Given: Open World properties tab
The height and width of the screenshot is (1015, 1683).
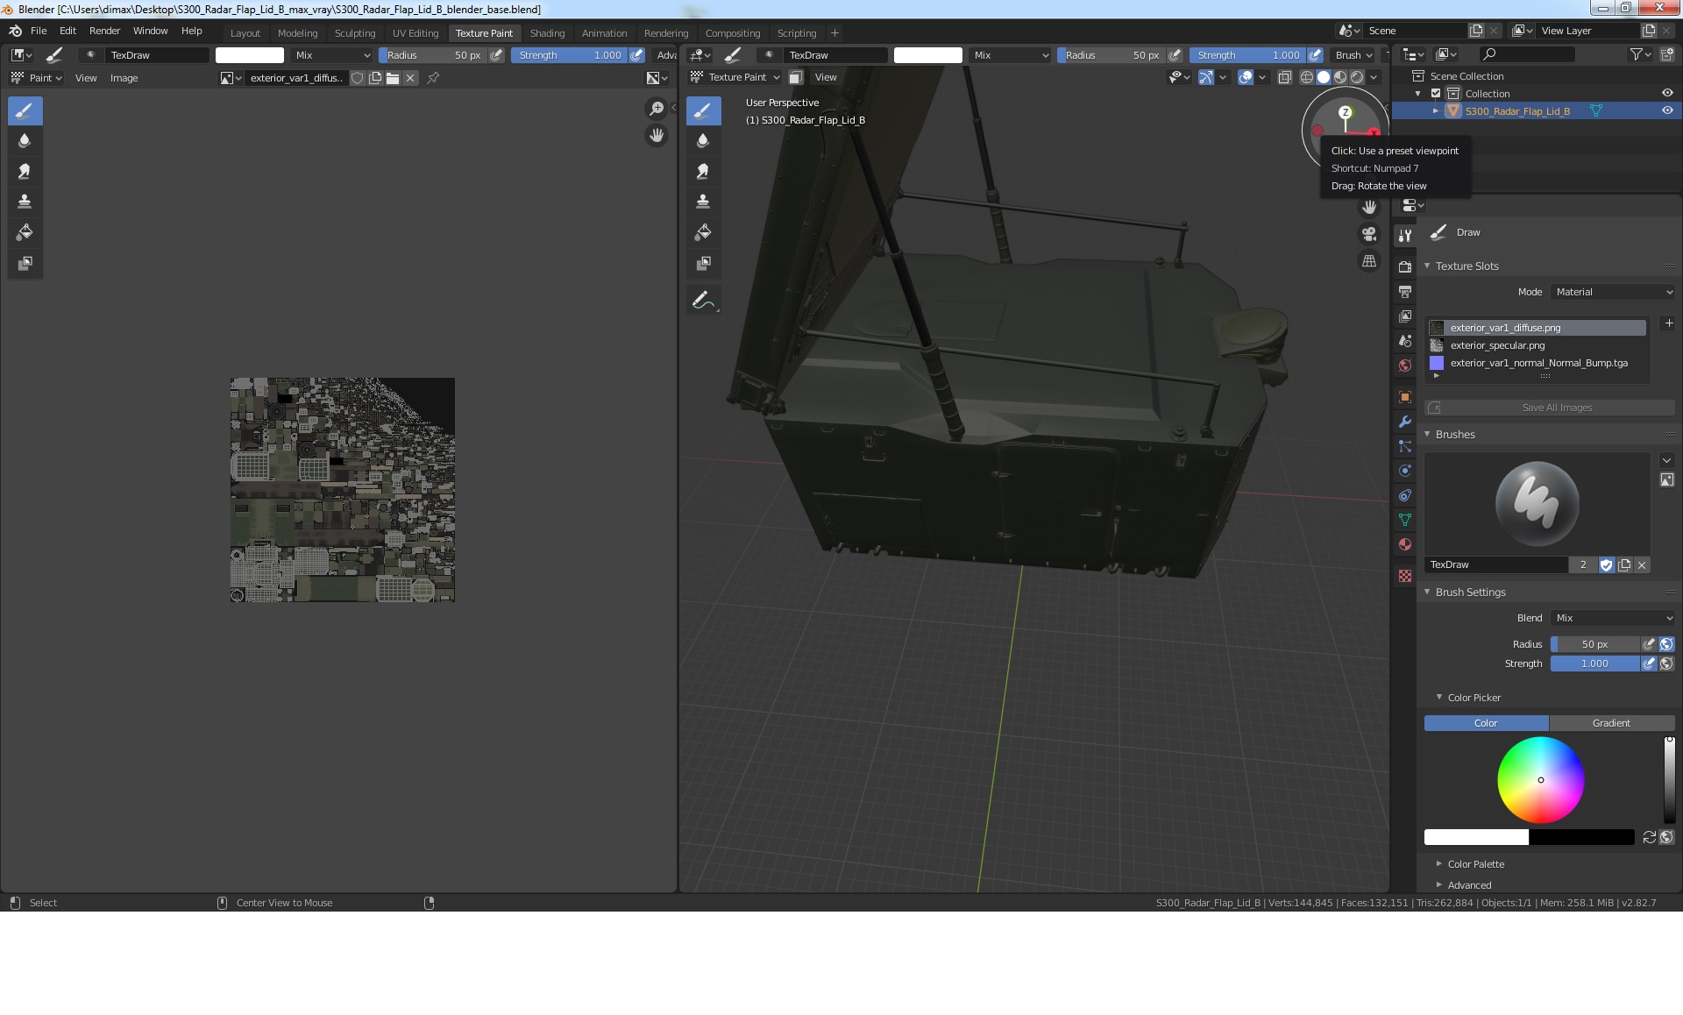Looking at the screenshot, I should [x=1405, y=366].
